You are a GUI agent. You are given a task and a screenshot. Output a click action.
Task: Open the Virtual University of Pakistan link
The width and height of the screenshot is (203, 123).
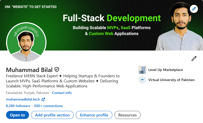(171, 80)
